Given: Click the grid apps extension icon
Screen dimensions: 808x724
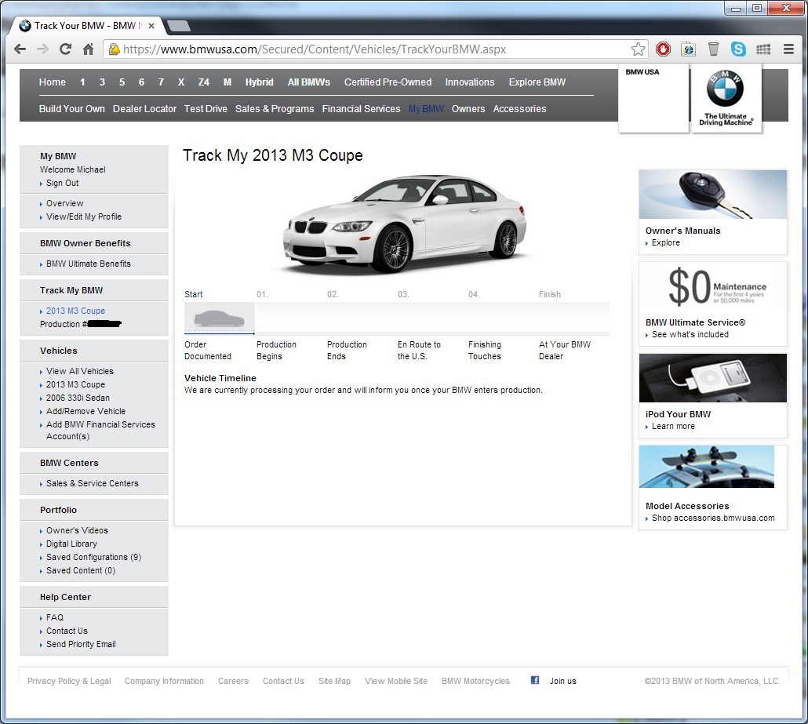Looking at the screenshot, I should pyautogui.click(x=763, y=49).
